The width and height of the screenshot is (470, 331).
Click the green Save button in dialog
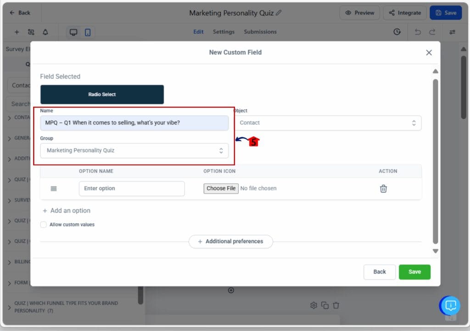(414, 272)
